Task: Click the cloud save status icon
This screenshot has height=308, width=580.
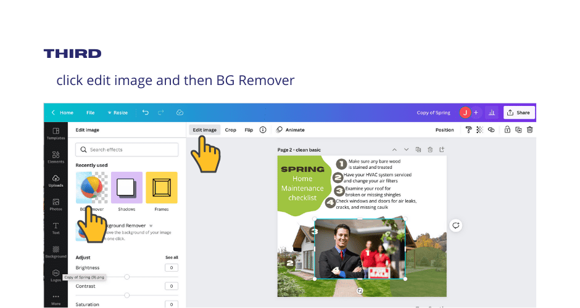Action: coord(180,112)
